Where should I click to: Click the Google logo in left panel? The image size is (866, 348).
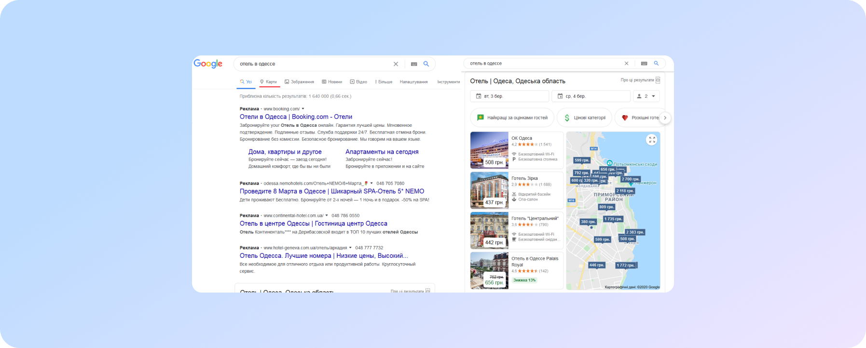(208, 64)
